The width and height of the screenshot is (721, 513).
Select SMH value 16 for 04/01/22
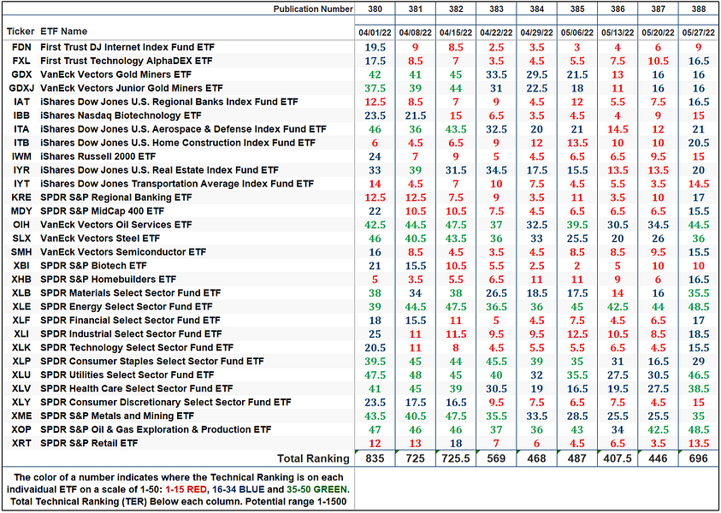click(375, 252)
